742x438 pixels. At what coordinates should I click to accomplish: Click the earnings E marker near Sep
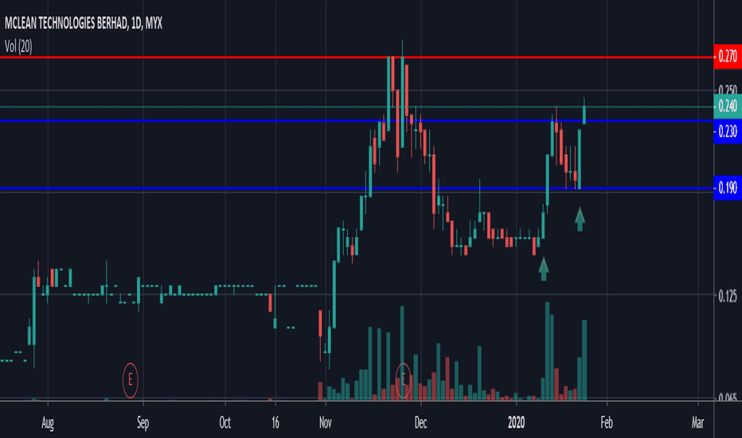pos(130,380)
